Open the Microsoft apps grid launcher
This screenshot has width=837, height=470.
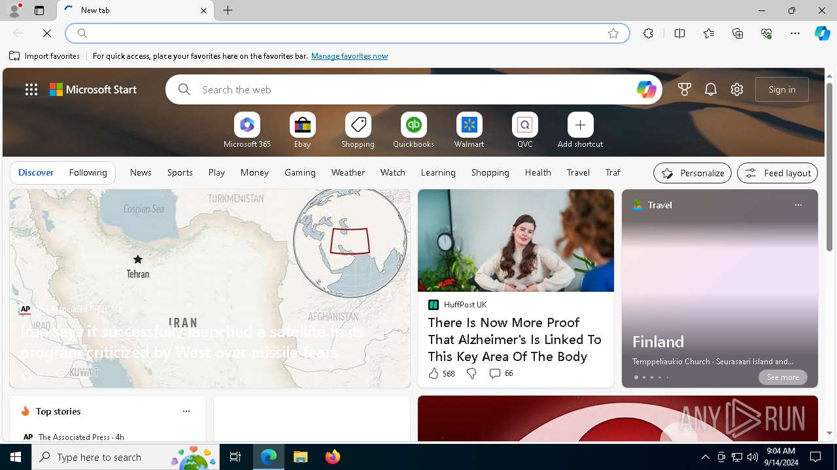pos(31,89)
